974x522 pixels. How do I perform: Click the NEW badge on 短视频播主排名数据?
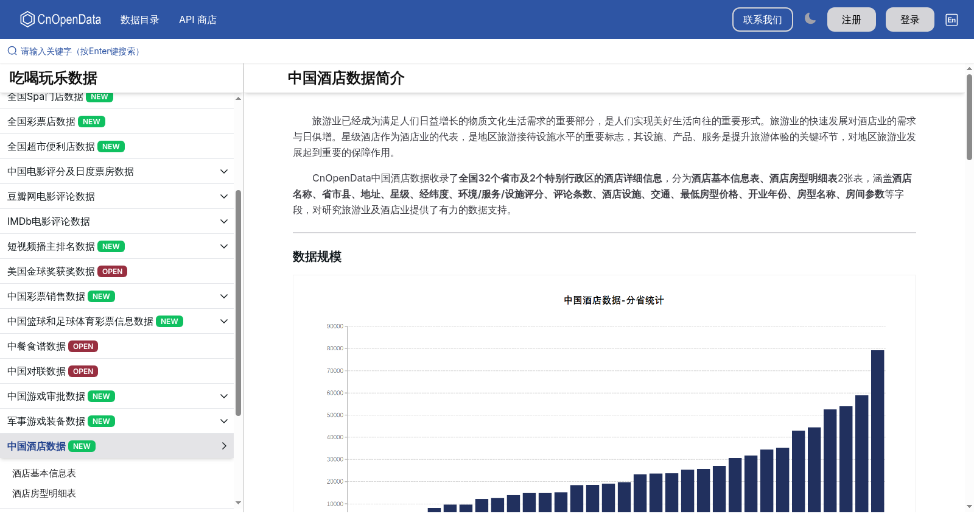point(111,246)
